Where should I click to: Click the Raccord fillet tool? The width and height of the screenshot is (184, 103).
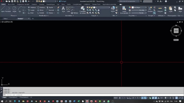pos(50,10)
